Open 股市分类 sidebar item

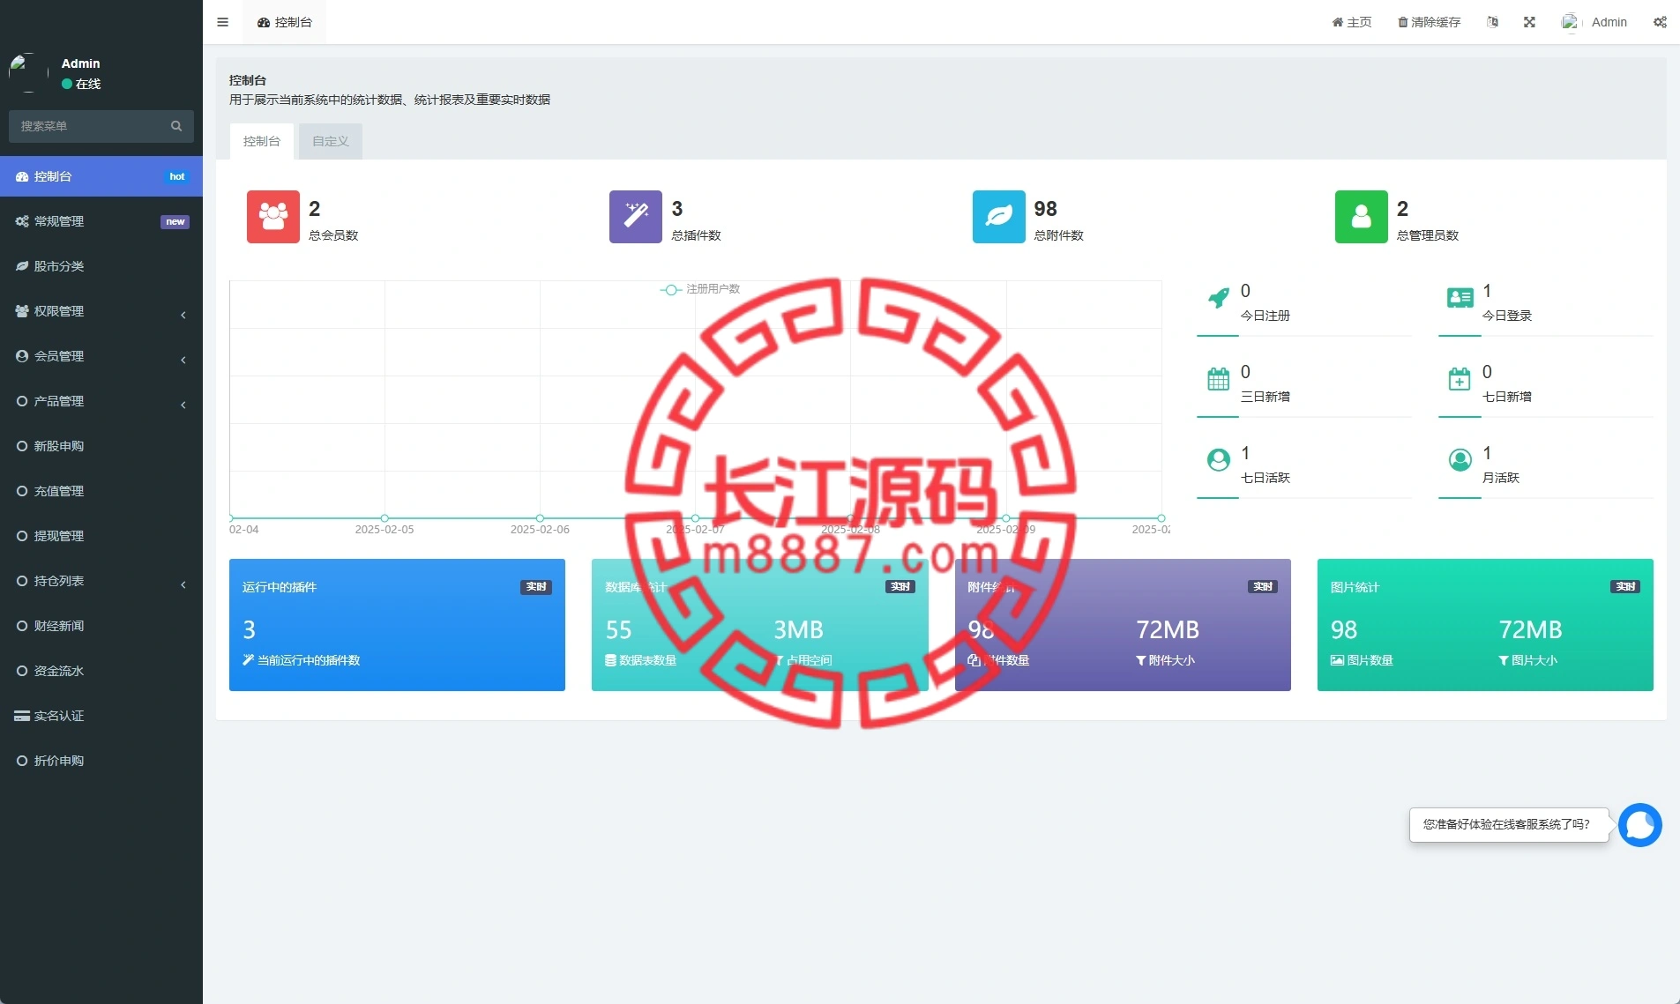[101, 266]
